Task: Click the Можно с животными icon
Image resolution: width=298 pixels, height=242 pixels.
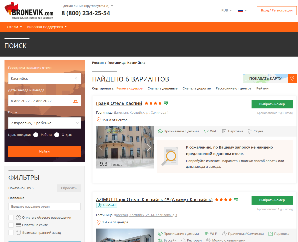Action: (208, 240)
